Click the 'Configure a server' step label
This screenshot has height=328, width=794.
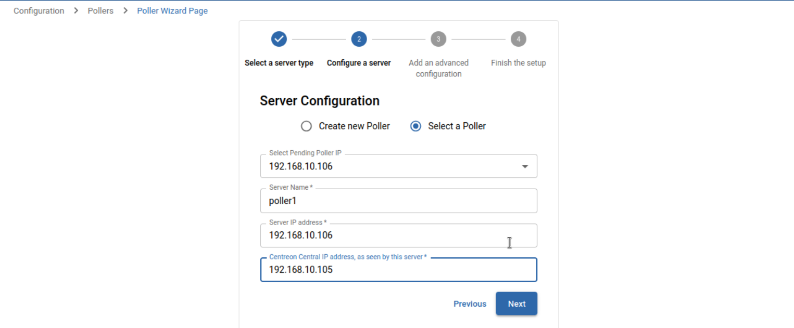coord(359,63)
